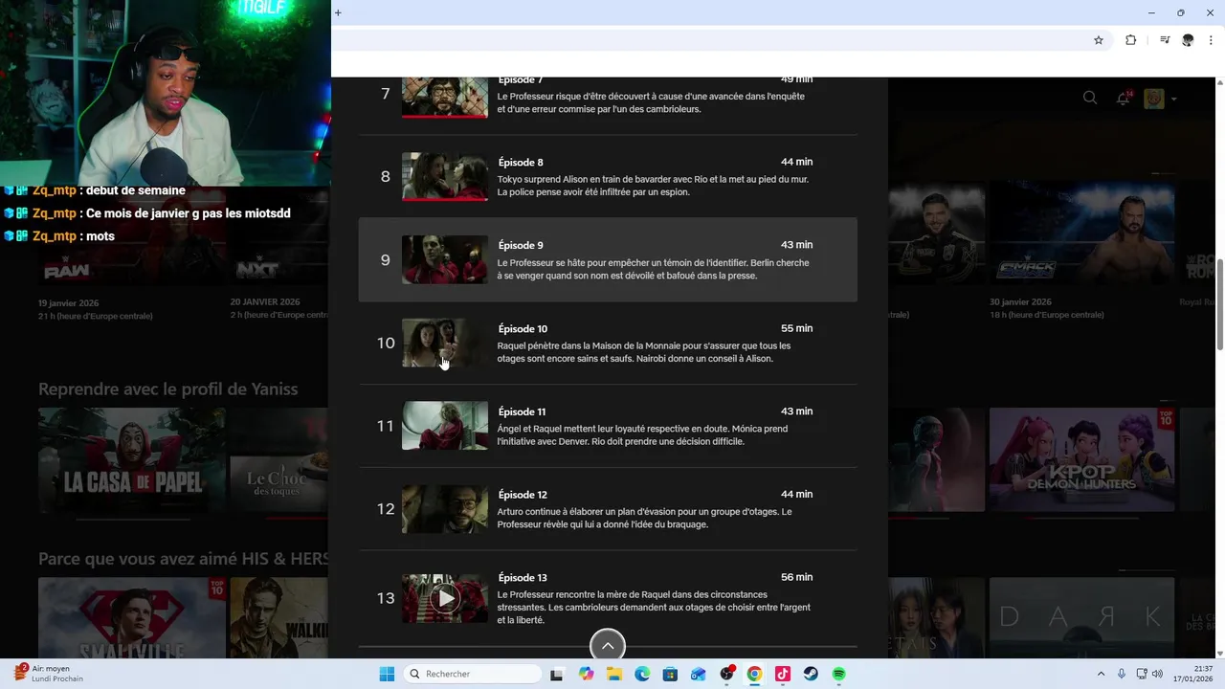Click the 56 min duration of Épisode 13

[x=796, y=577]
